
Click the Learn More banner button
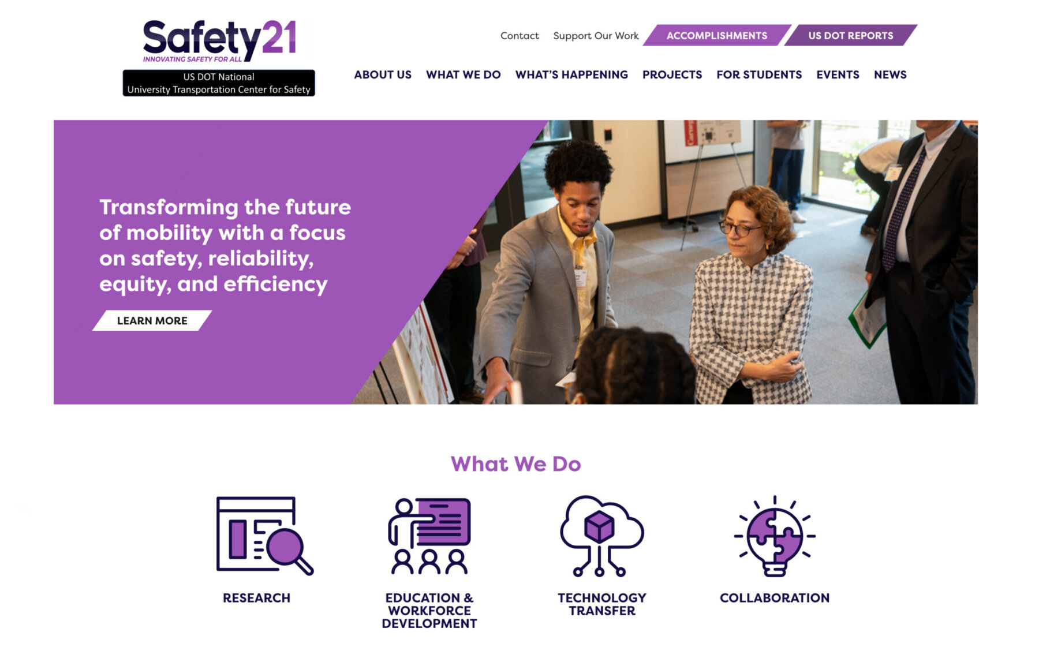tap(152, 321)
